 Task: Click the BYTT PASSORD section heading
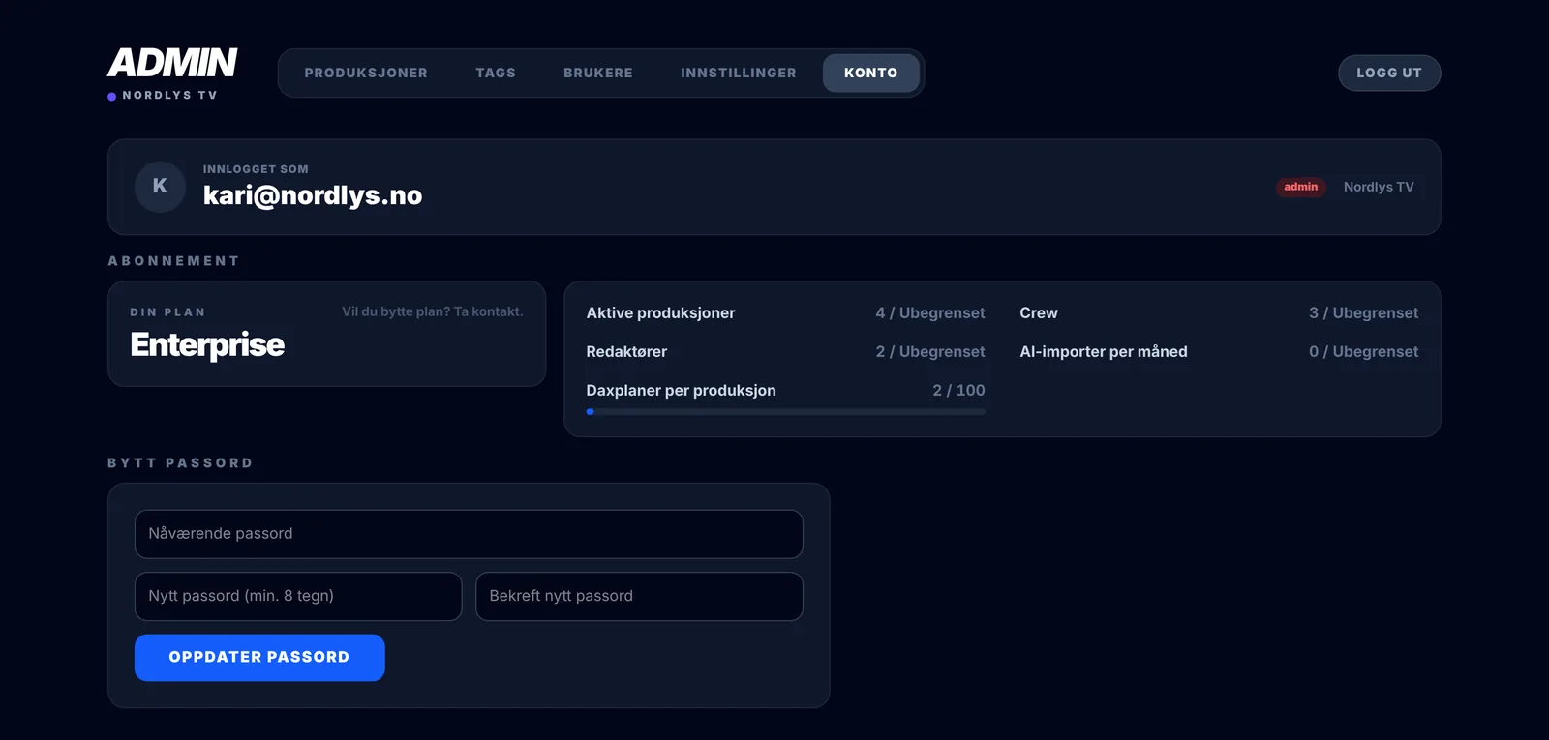[180, 463]
